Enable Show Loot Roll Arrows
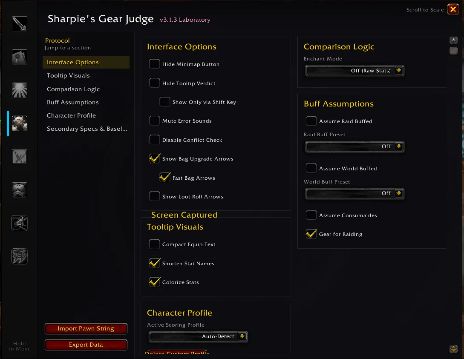Viewport: 464px width, 359px height. point(155,196)
